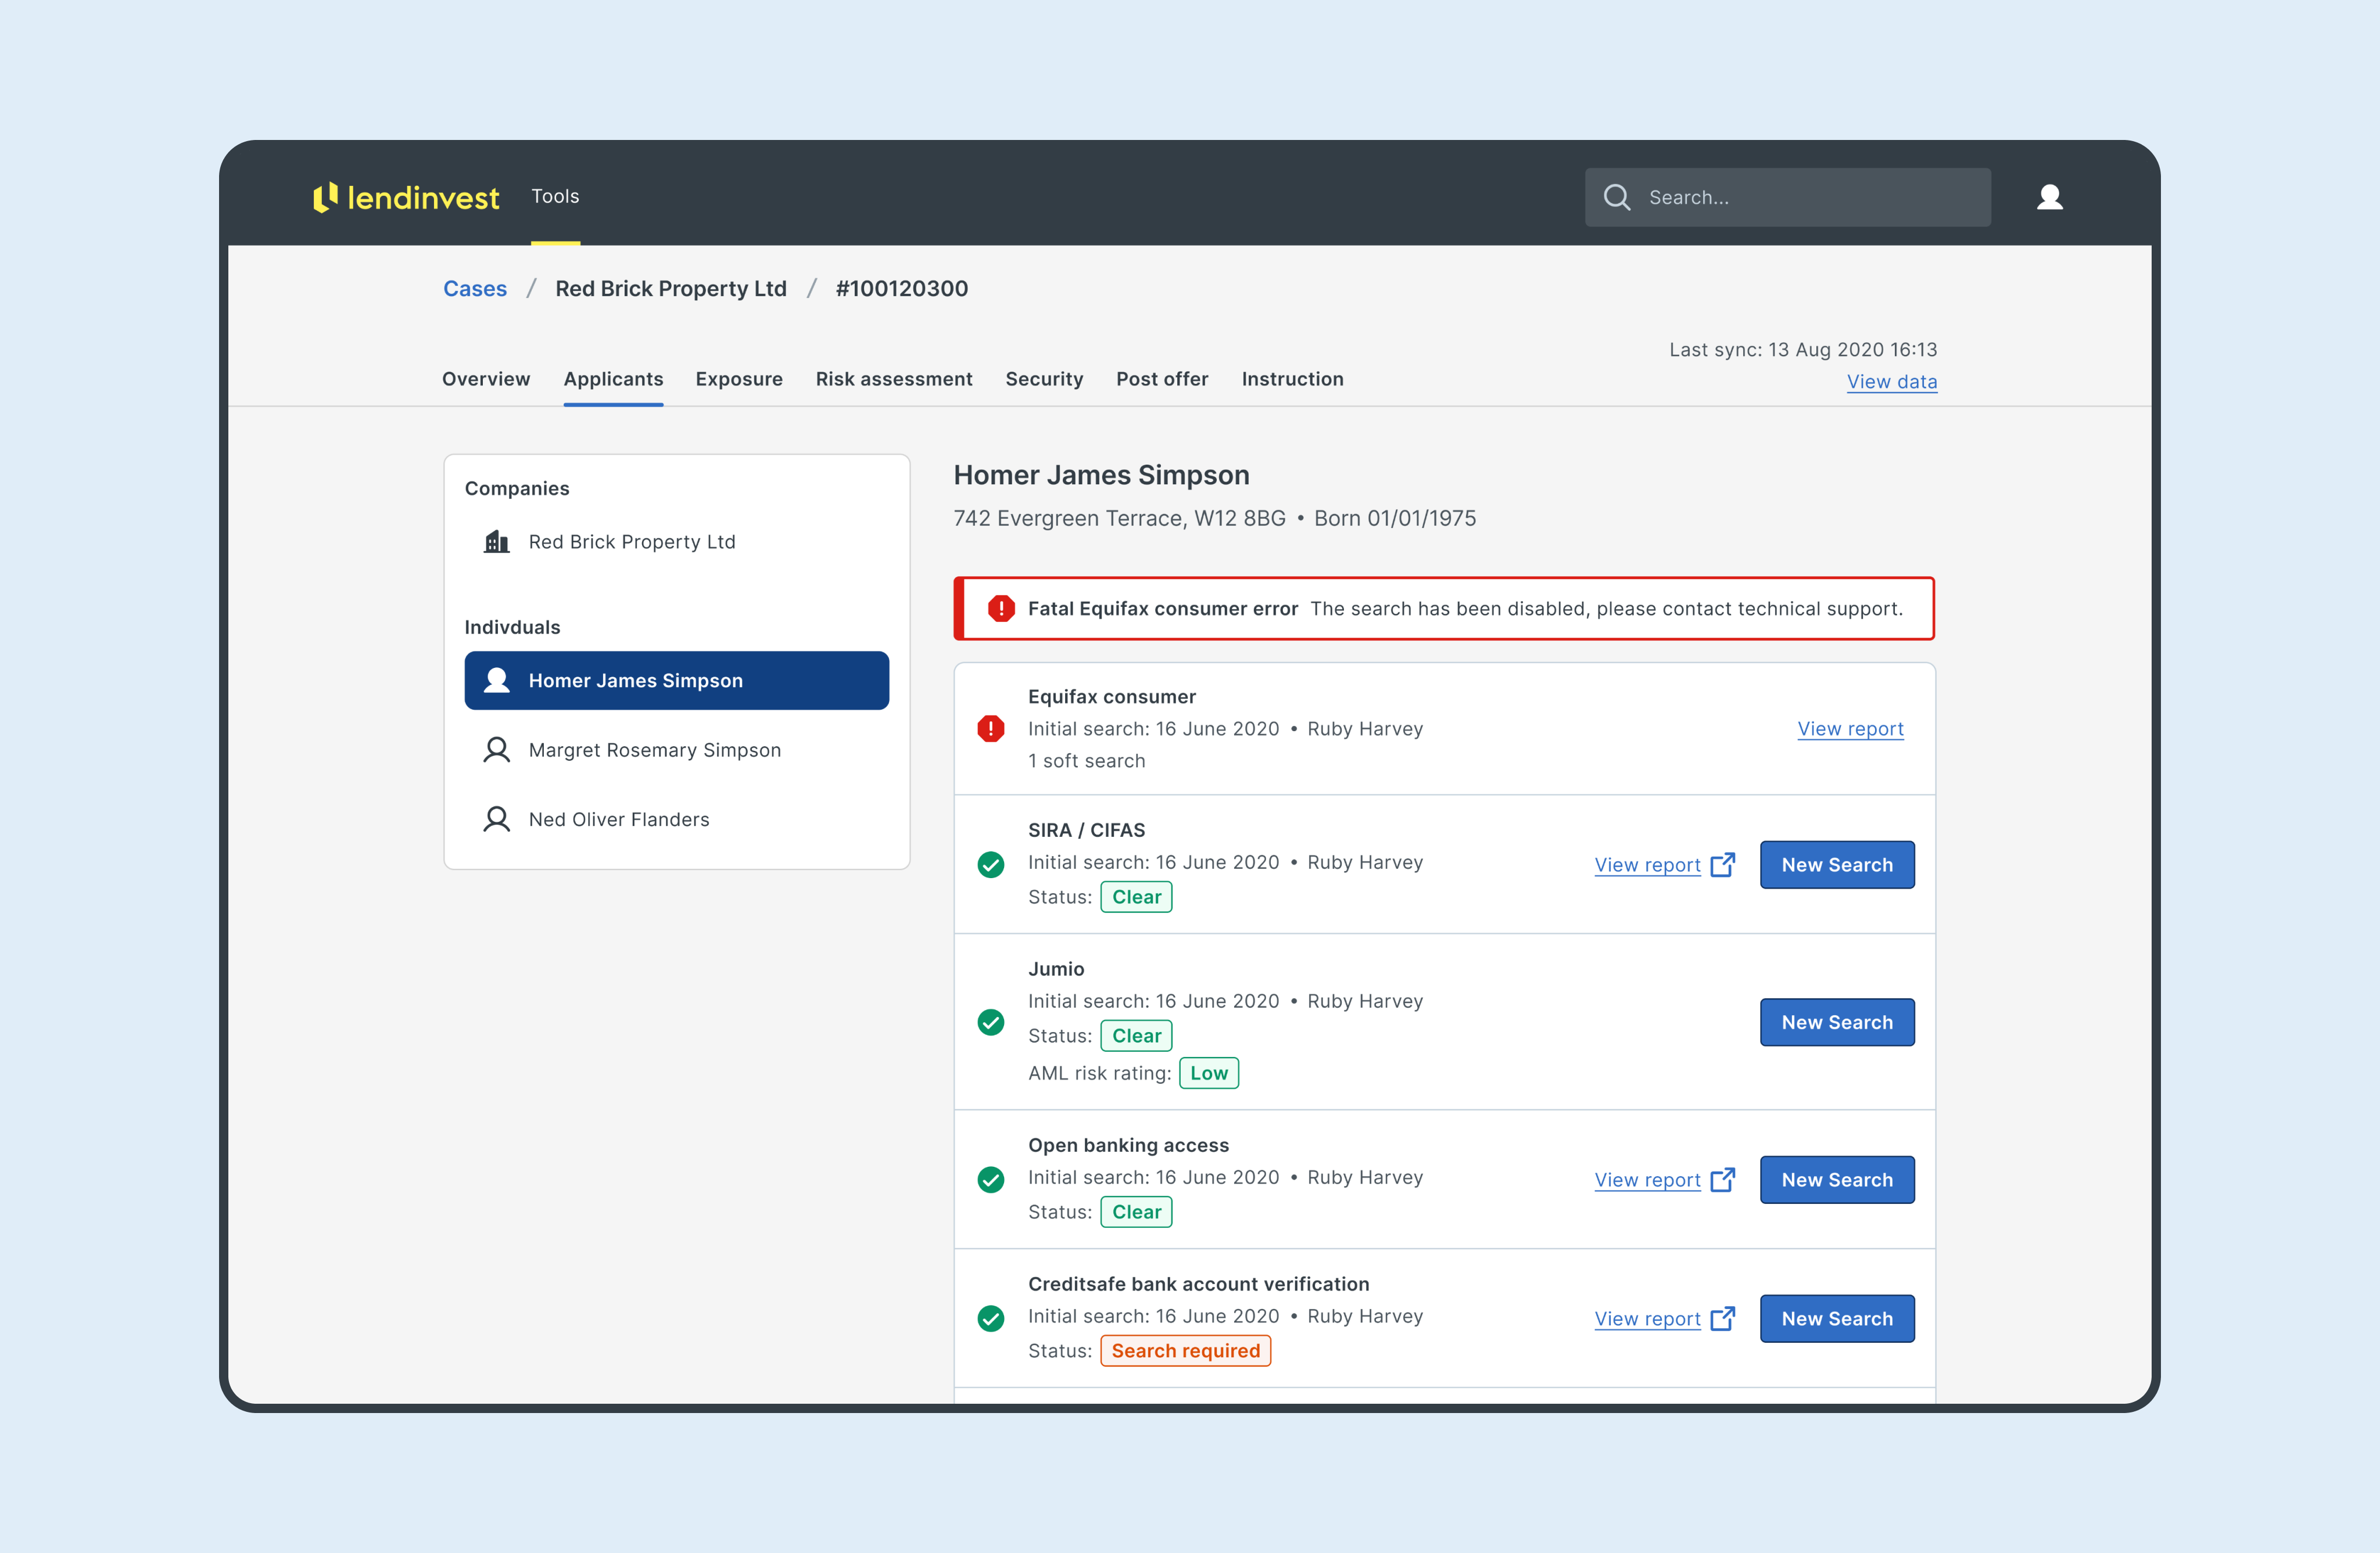The image size is (2380, 1553).
Task: Open the user profile icon
Action: [x=2049, y=197]
